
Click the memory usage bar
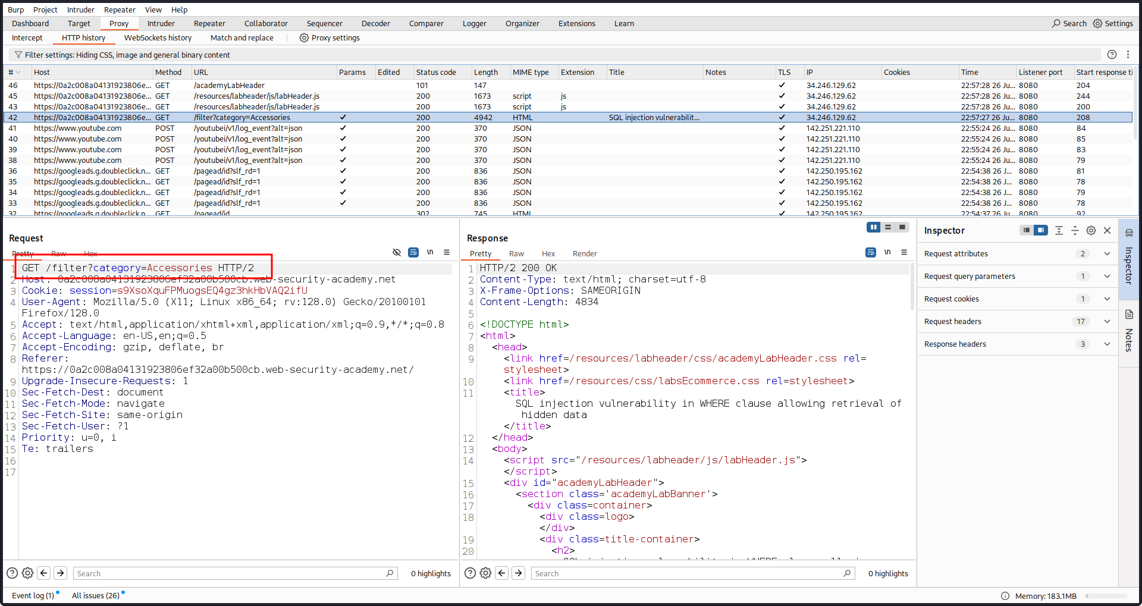[1106, 596]
